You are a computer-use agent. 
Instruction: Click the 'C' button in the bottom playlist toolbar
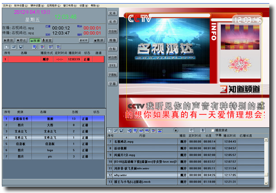coord(191,130)
